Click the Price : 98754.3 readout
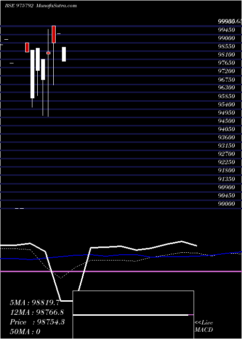 pos(37,322)
